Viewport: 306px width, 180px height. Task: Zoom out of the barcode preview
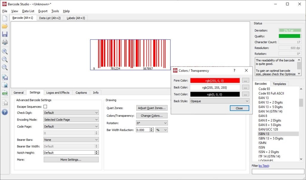tap(5, 59)
